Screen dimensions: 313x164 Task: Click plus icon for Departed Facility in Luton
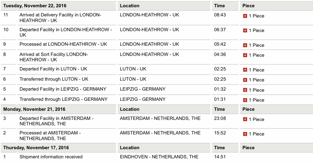[245, 70]
